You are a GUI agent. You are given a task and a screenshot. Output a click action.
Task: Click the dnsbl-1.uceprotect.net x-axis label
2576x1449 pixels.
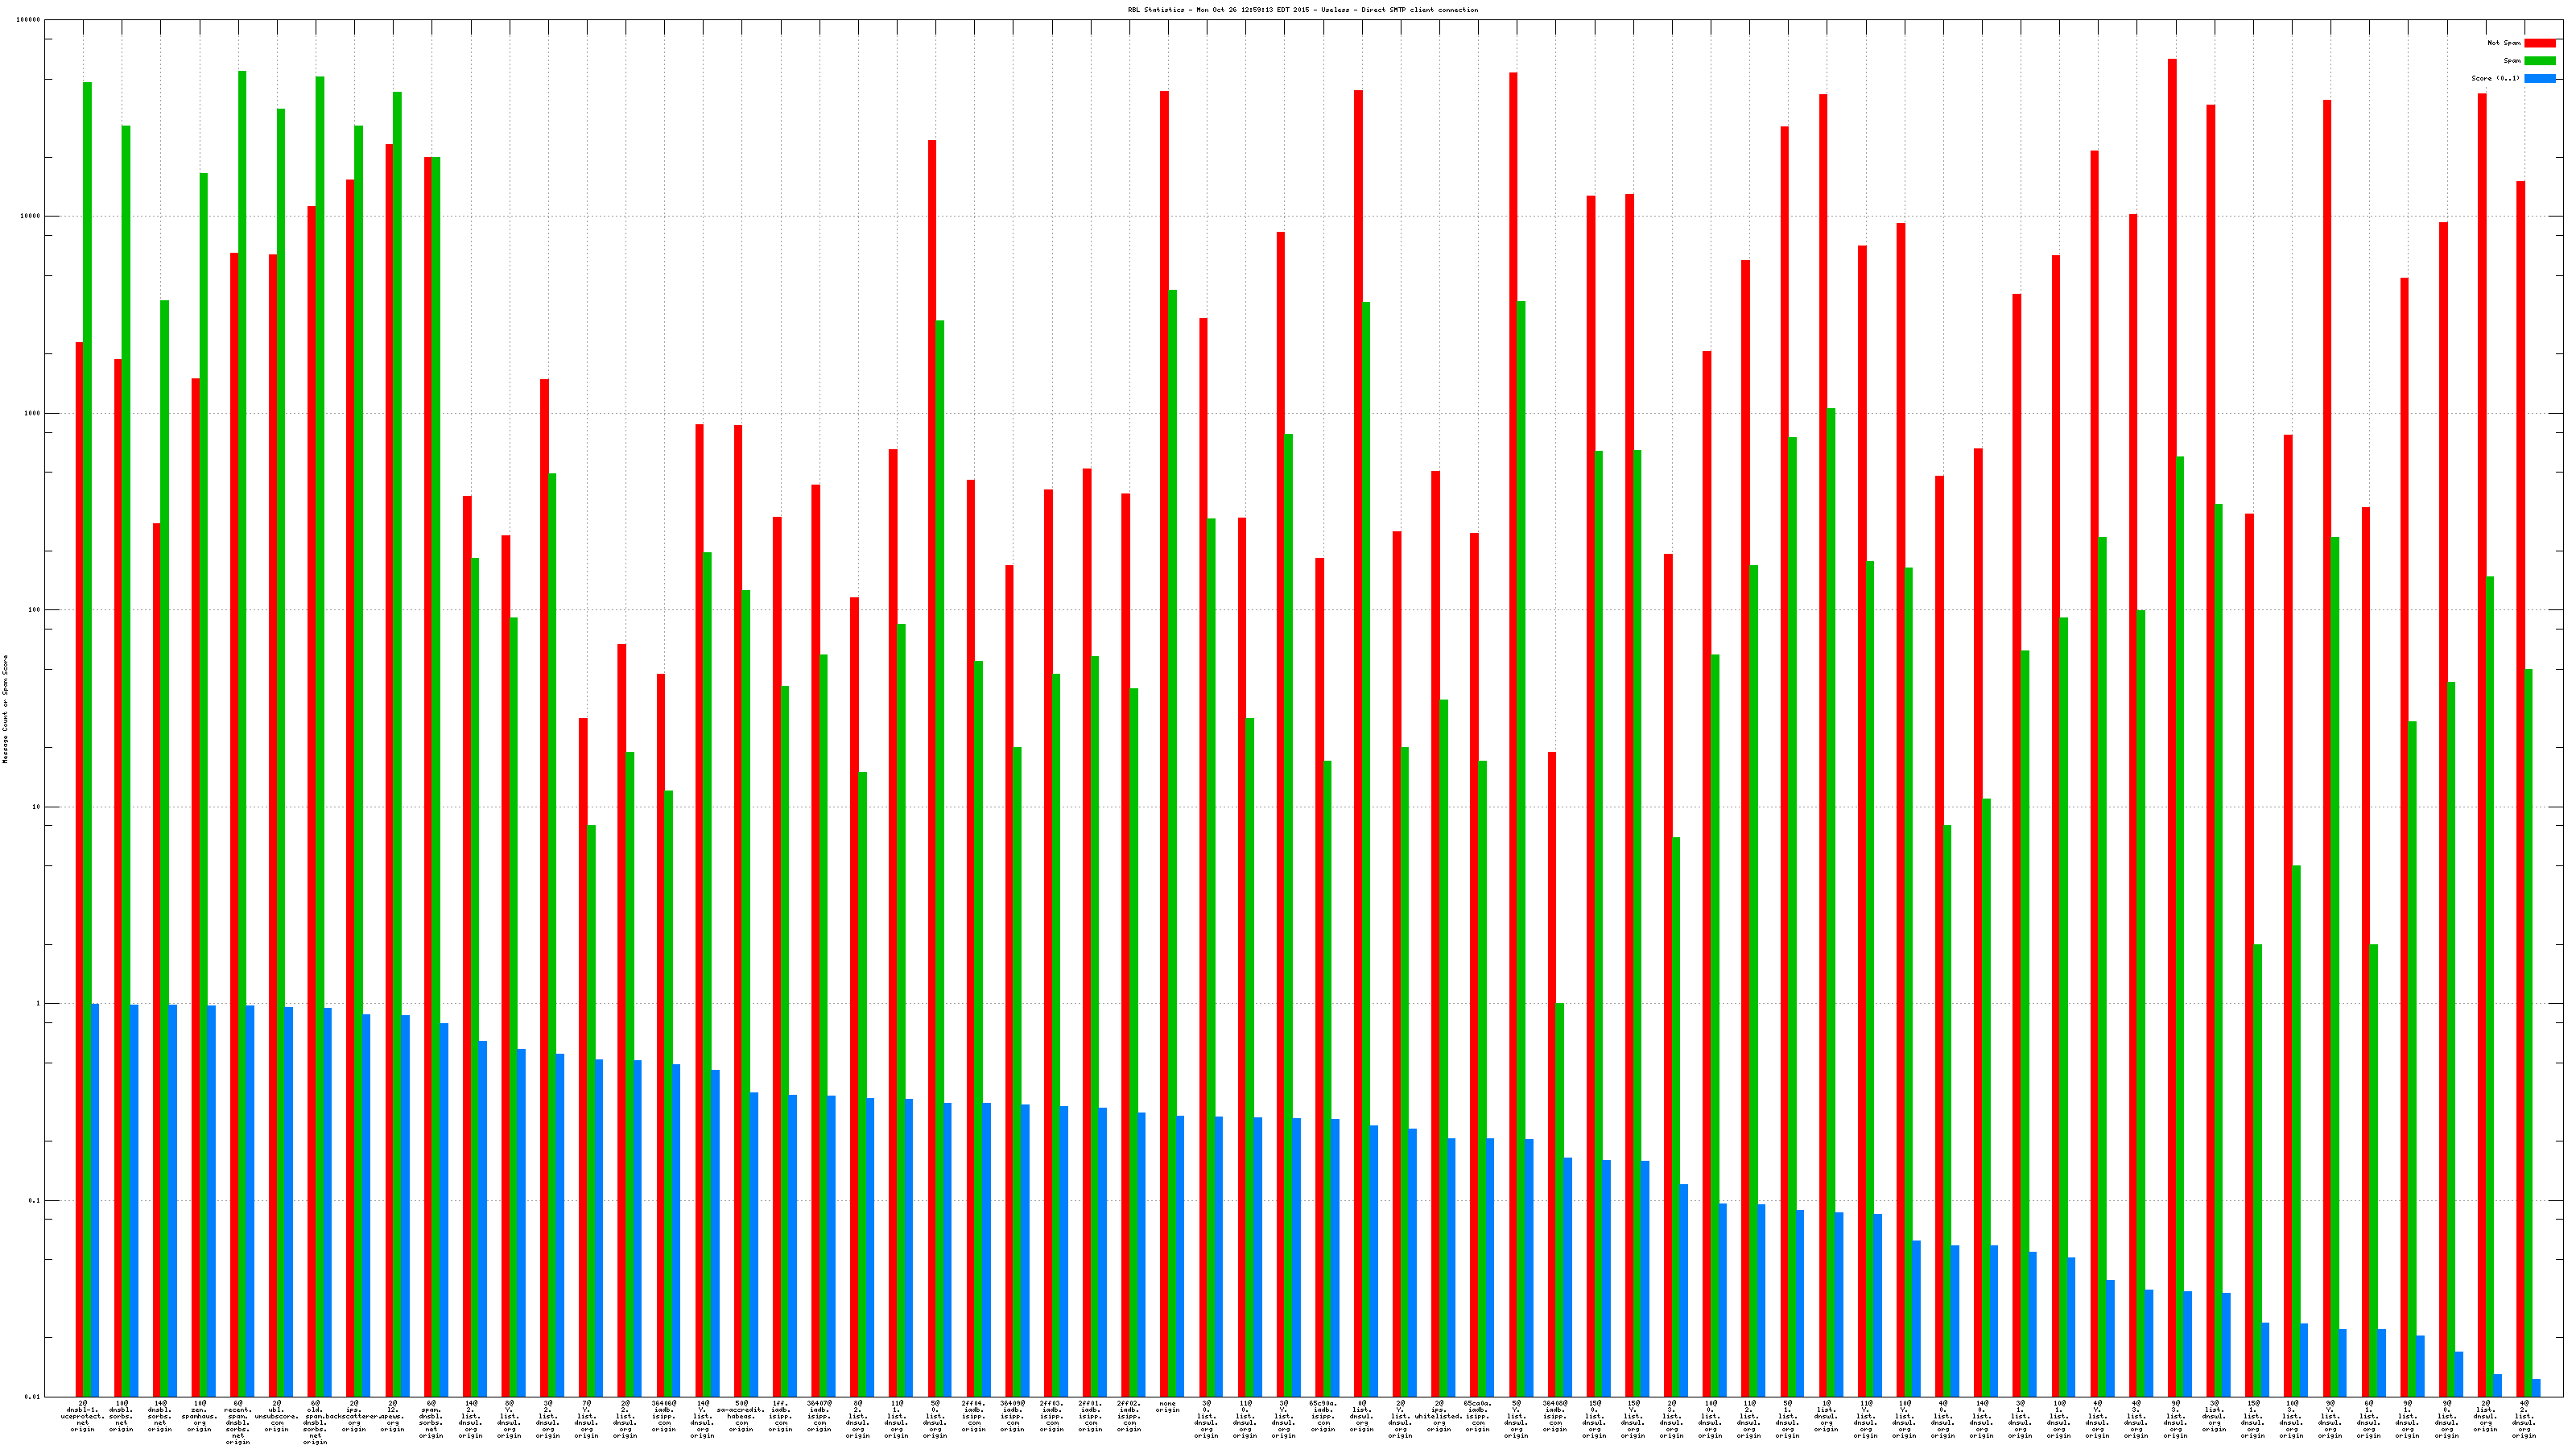(83, 1416)
